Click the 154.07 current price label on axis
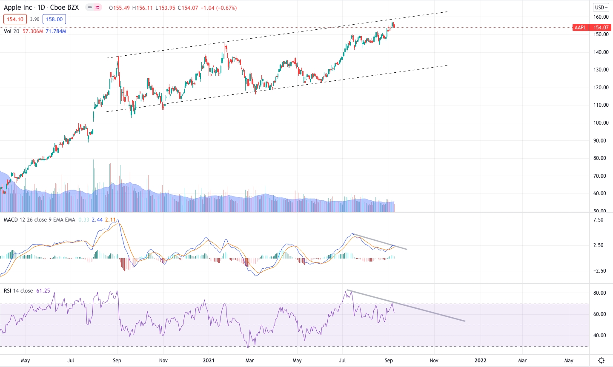Image resolution: width=613 pixels, height=367 pixels. point(601,28)
